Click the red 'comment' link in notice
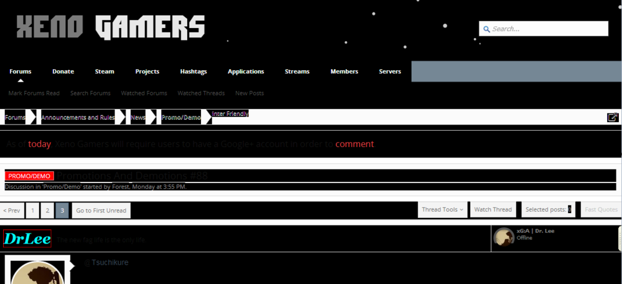Image resolution: width=622 pixels, height=284 pixels. pos(355,144)
